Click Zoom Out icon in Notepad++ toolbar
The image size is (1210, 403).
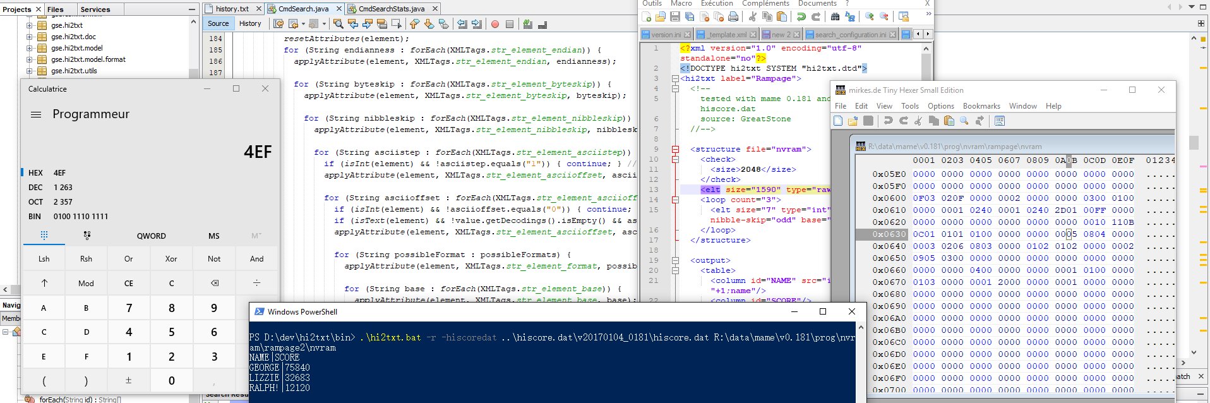[884, 16]
